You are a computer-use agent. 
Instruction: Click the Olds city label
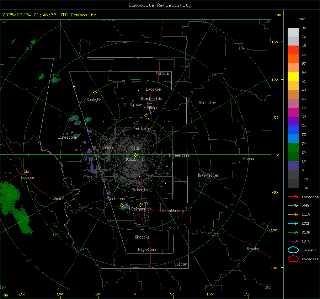tap(135, 148)
